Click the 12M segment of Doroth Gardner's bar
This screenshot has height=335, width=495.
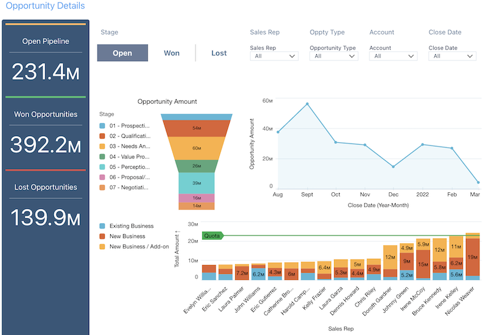[x=390, y=257]
